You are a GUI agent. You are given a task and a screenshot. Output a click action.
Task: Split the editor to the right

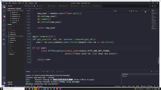point(155,6)
